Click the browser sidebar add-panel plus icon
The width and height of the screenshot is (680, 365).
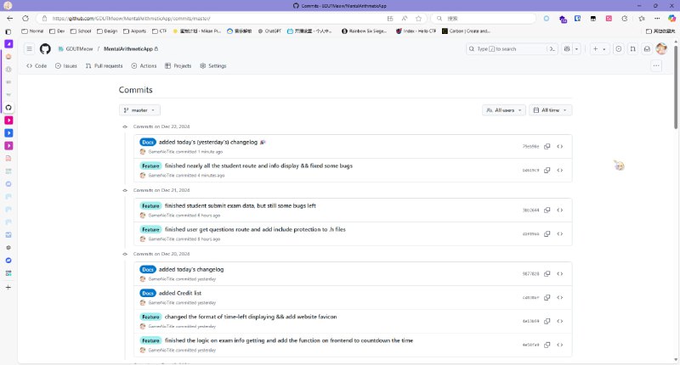click(8, 288)
